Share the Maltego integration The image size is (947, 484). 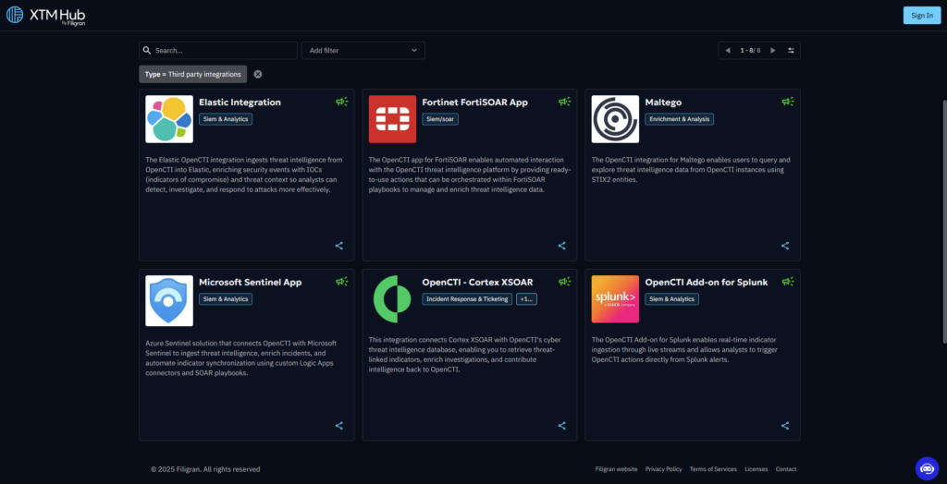(785, 246)
